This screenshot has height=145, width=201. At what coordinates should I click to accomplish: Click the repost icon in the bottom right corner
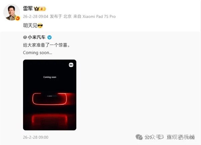139,137
